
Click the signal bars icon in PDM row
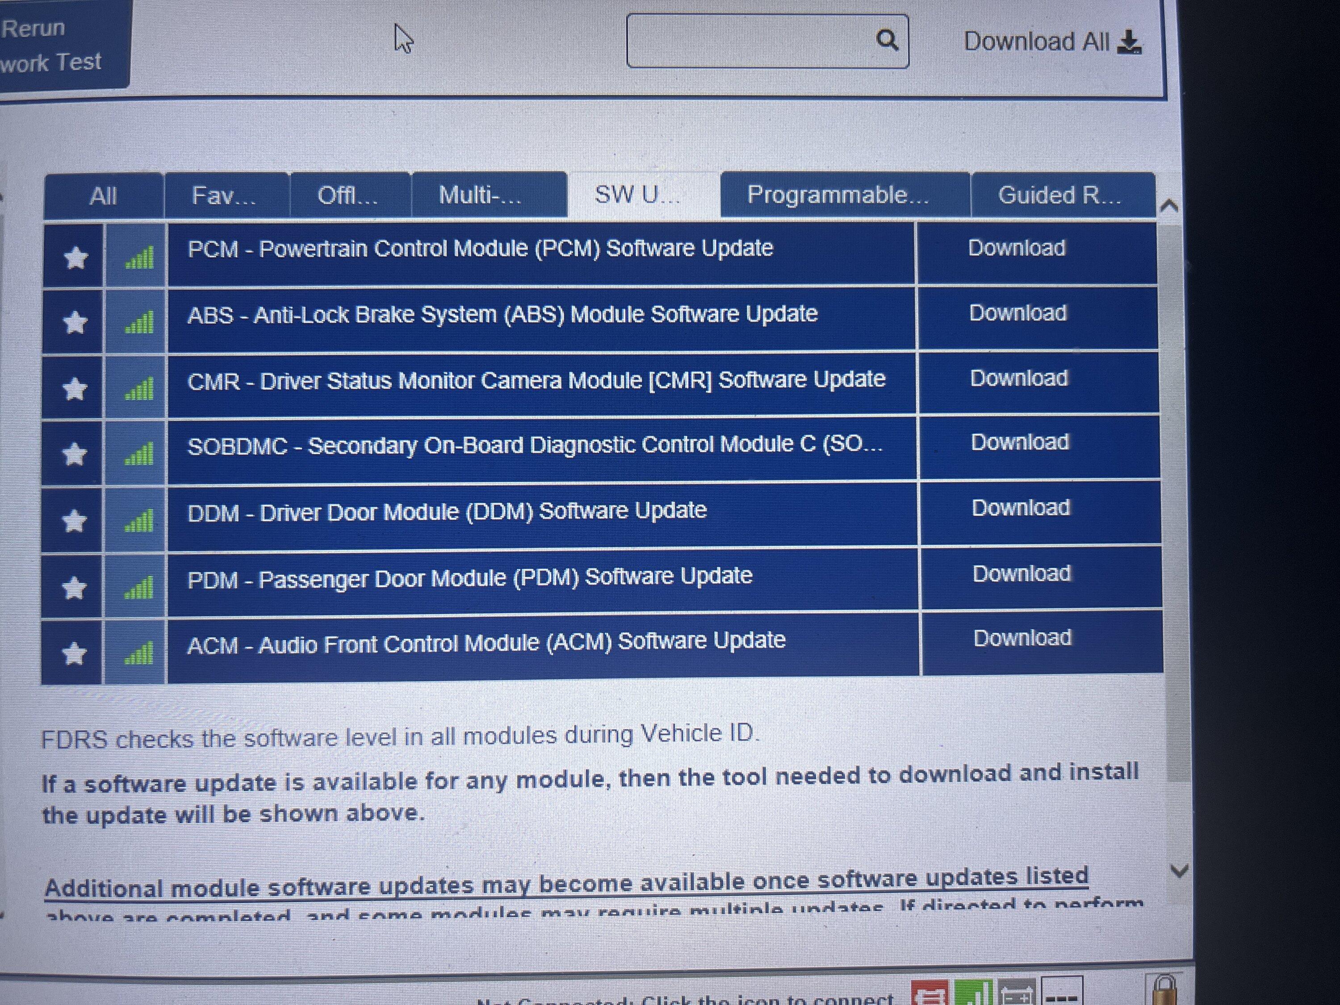[x=139, y=588]
